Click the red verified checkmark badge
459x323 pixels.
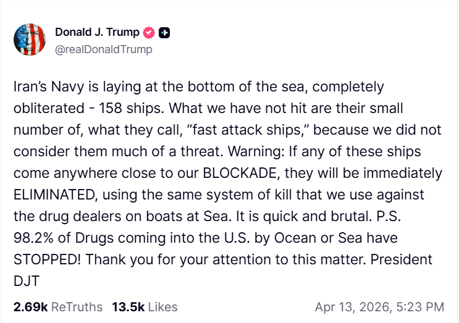click(149, 33)
